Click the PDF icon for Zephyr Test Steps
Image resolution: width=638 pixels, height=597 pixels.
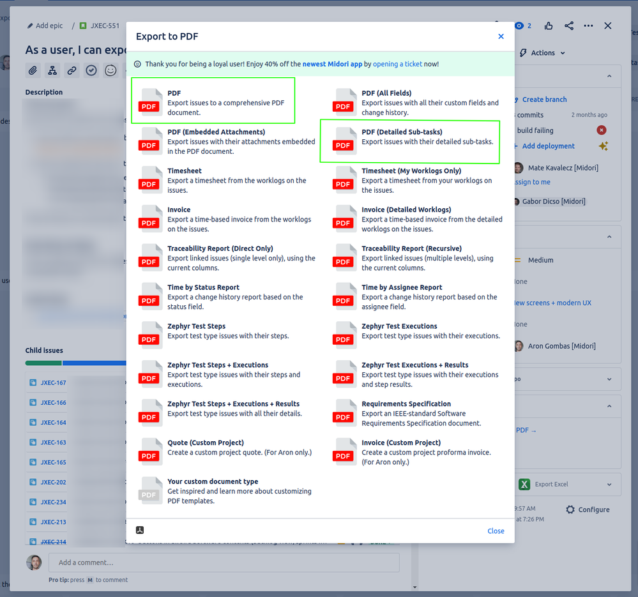151,335
